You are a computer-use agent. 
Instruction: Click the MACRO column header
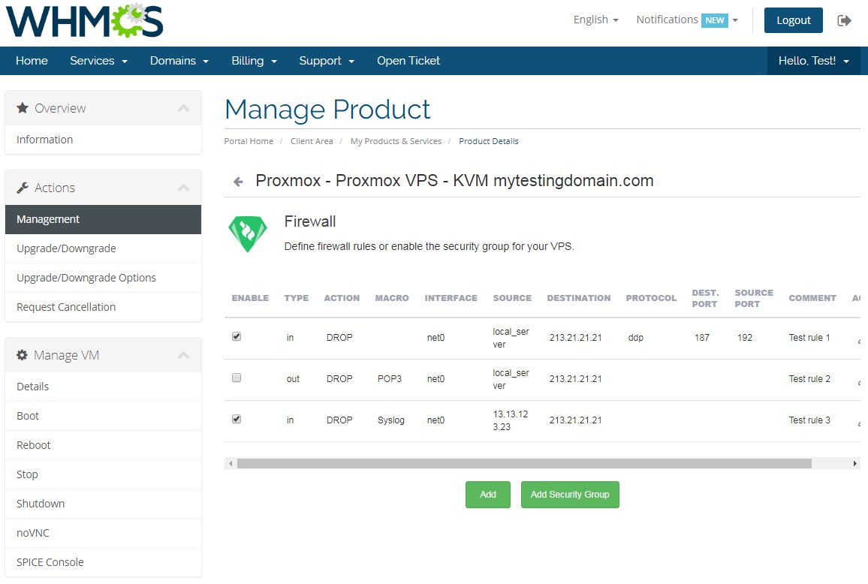click(x=392, y=298)
